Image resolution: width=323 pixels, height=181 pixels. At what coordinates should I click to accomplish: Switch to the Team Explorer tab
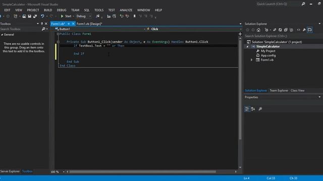(x=279, y=90)
